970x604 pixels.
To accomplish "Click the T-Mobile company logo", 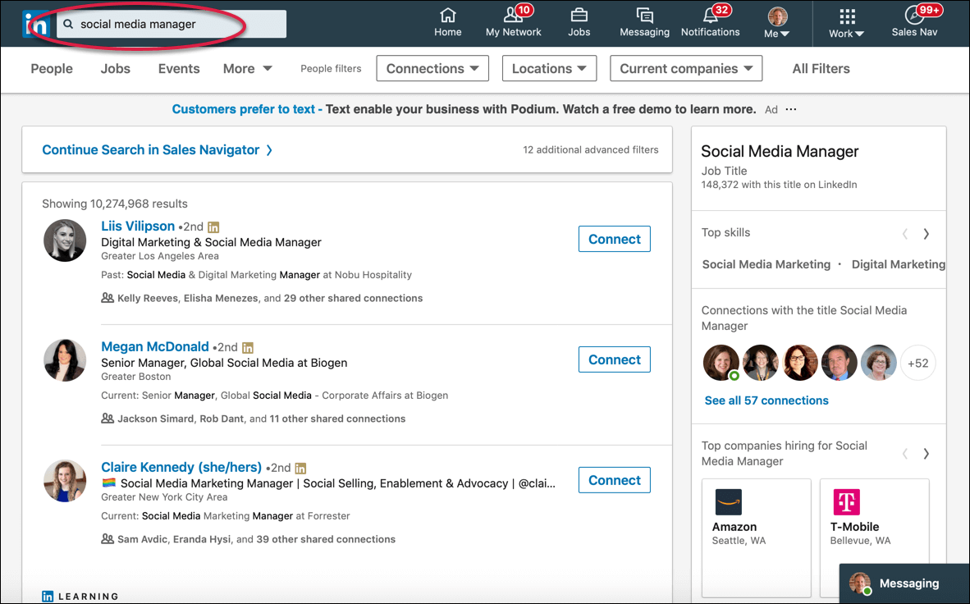I will coord(846,502).
